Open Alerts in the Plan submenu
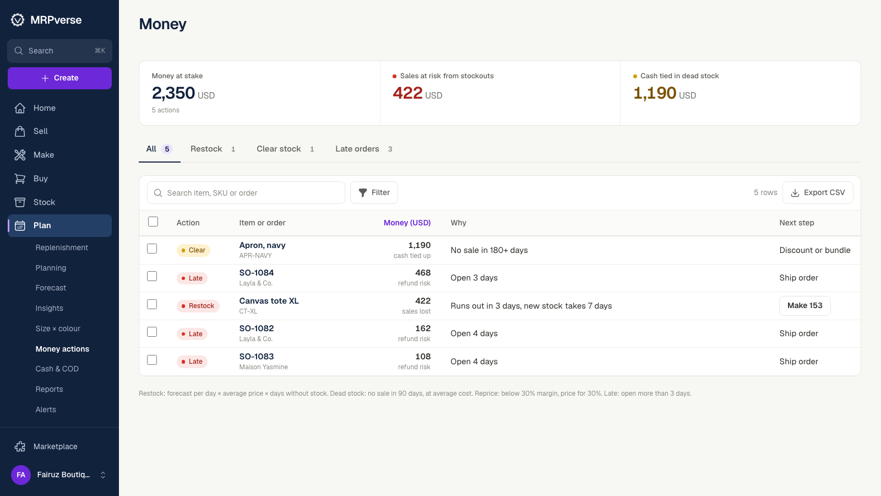Viewport: 881px width, 496px height. [46, 409]
